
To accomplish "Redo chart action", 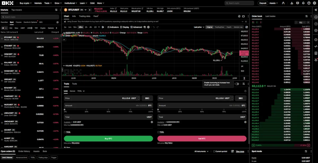I will click(x=158, y=27).
